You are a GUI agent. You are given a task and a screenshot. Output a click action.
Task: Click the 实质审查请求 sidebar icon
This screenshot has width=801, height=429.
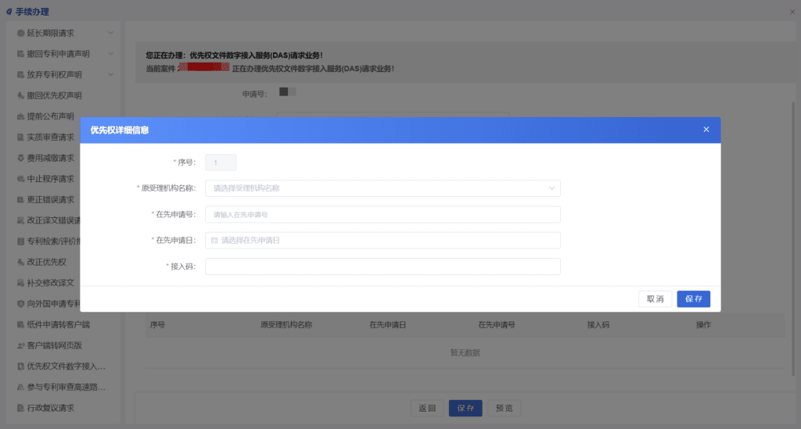20,138
